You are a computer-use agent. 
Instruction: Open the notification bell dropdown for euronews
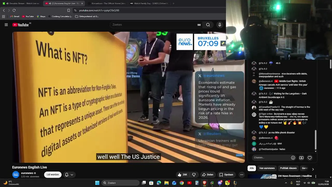[69, 175]
